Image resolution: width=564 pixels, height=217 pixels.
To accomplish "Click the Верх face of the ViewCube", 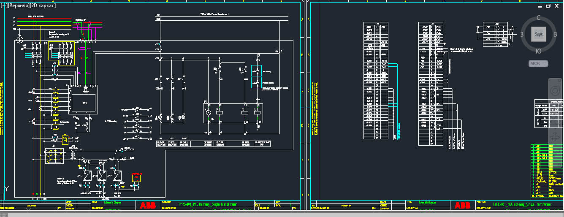I will (538, 34).
